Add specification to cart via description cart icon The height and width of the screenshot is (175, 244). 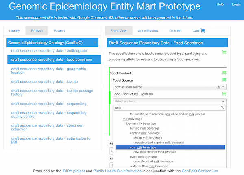[x=224, y=52]
